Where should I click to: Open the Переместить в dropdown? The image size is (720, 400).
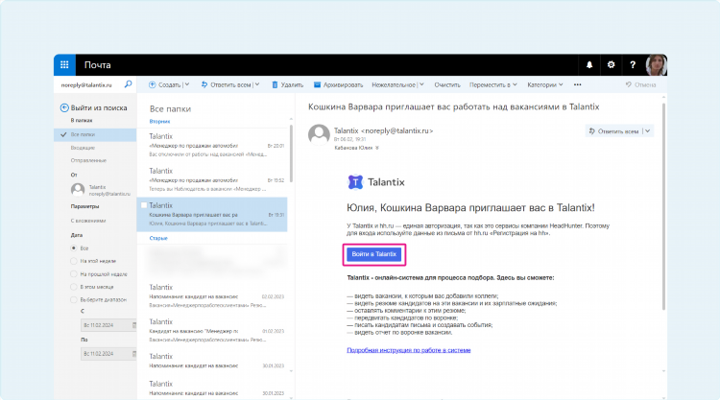pyautogui.click(x=492, y=84)
